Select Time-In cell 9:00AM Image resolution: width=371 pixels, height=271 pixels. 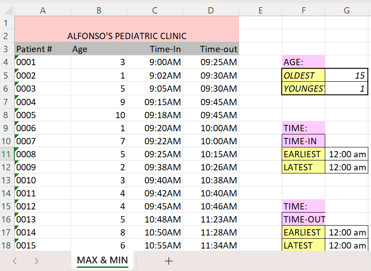pos(155,62)
